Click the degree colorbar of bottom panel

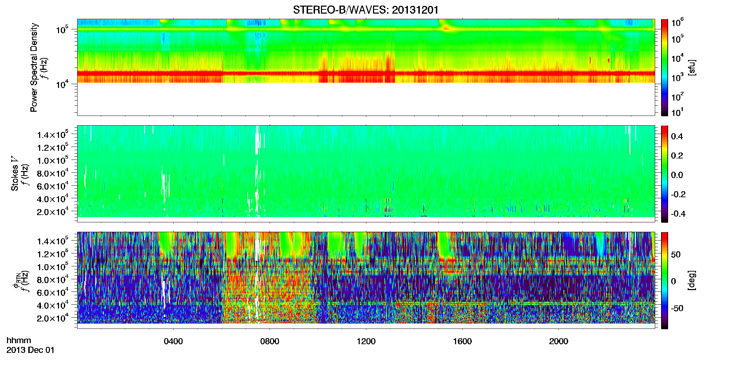tap(665, 280)
